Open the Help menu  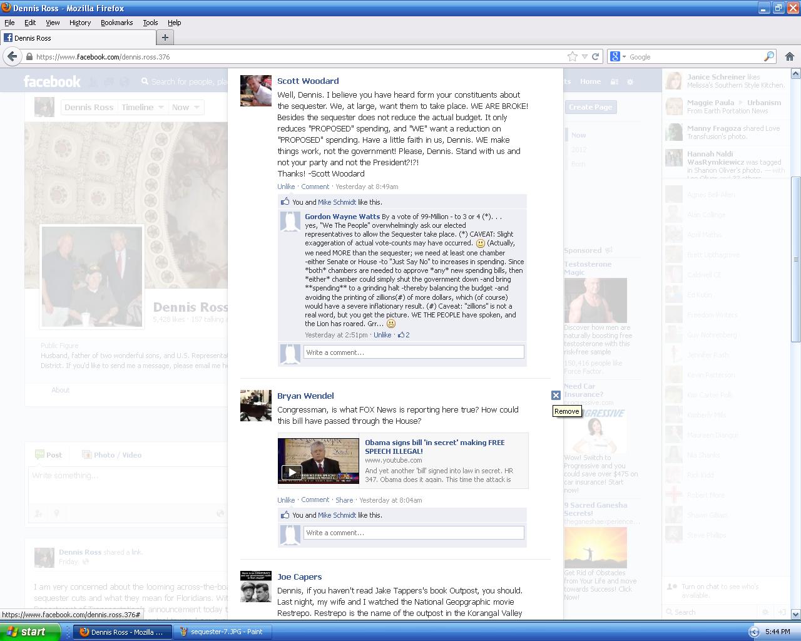point(174,23)
